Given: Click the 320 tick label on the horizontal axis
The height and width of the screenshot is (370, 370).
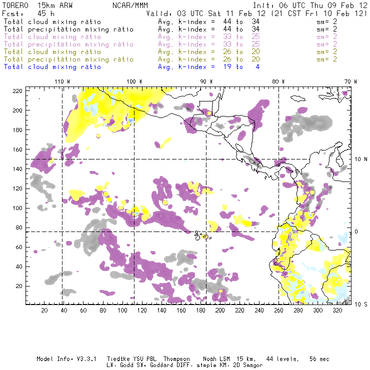Looking at the screenshot, I should (x=337, y=310).
